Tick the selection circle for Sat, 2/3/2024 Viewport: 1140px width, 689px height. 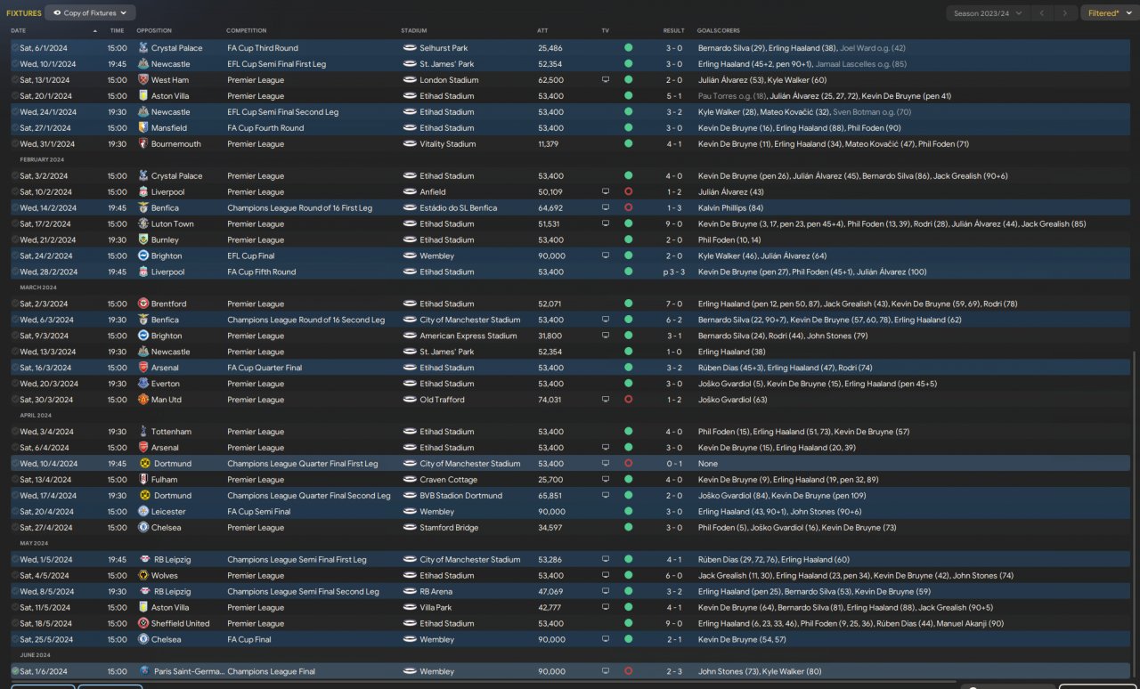[x=15, y=304]
